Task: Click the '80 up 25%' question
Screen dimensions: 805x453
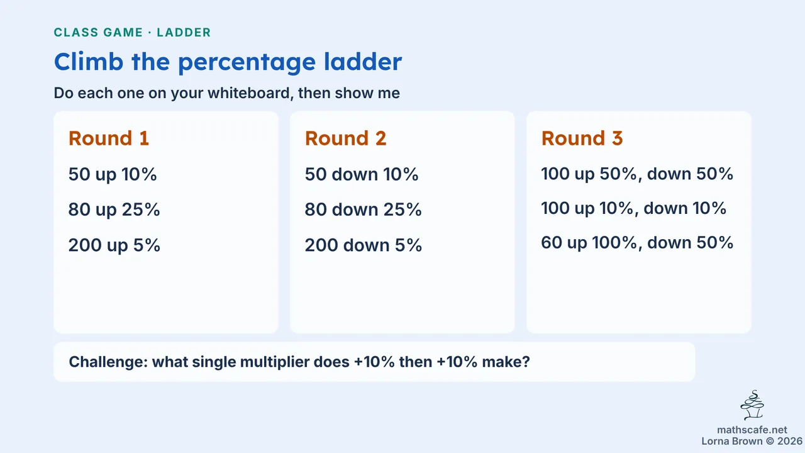Action: click(114, 210)
